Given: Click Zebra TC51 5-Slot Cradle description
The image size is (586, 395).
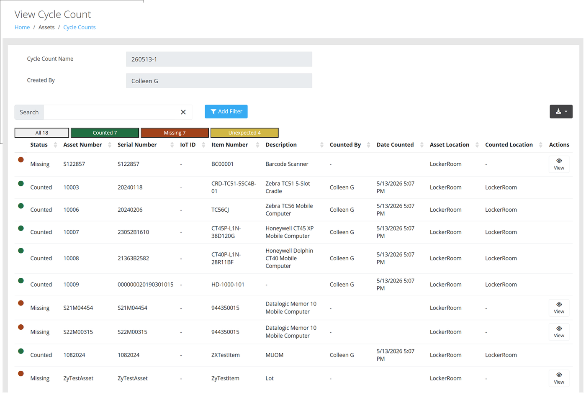Looking at the screenshot, I should 288,187.
